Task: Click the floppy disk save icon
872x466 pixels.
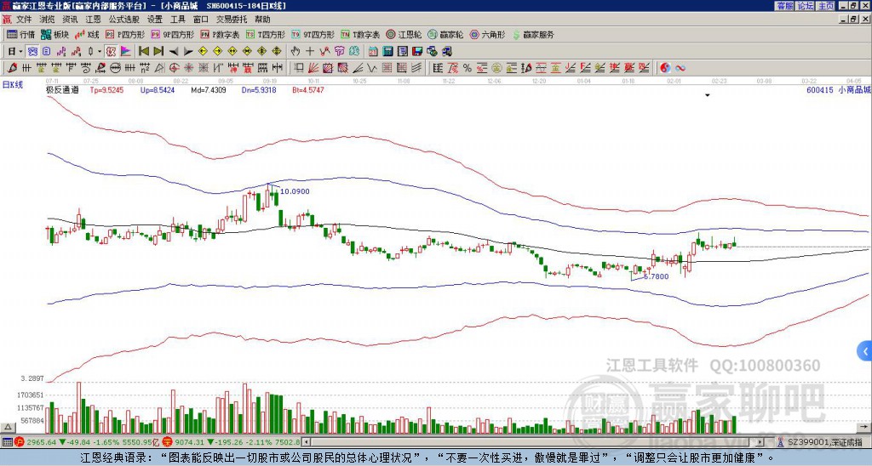Action: pyautogui.click(x=417, y=52)
